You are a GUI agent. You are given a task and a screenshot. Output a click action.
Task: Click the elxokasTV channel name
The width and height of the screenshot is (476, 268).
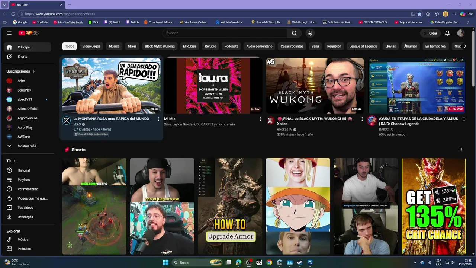click(x=285, y=130)
